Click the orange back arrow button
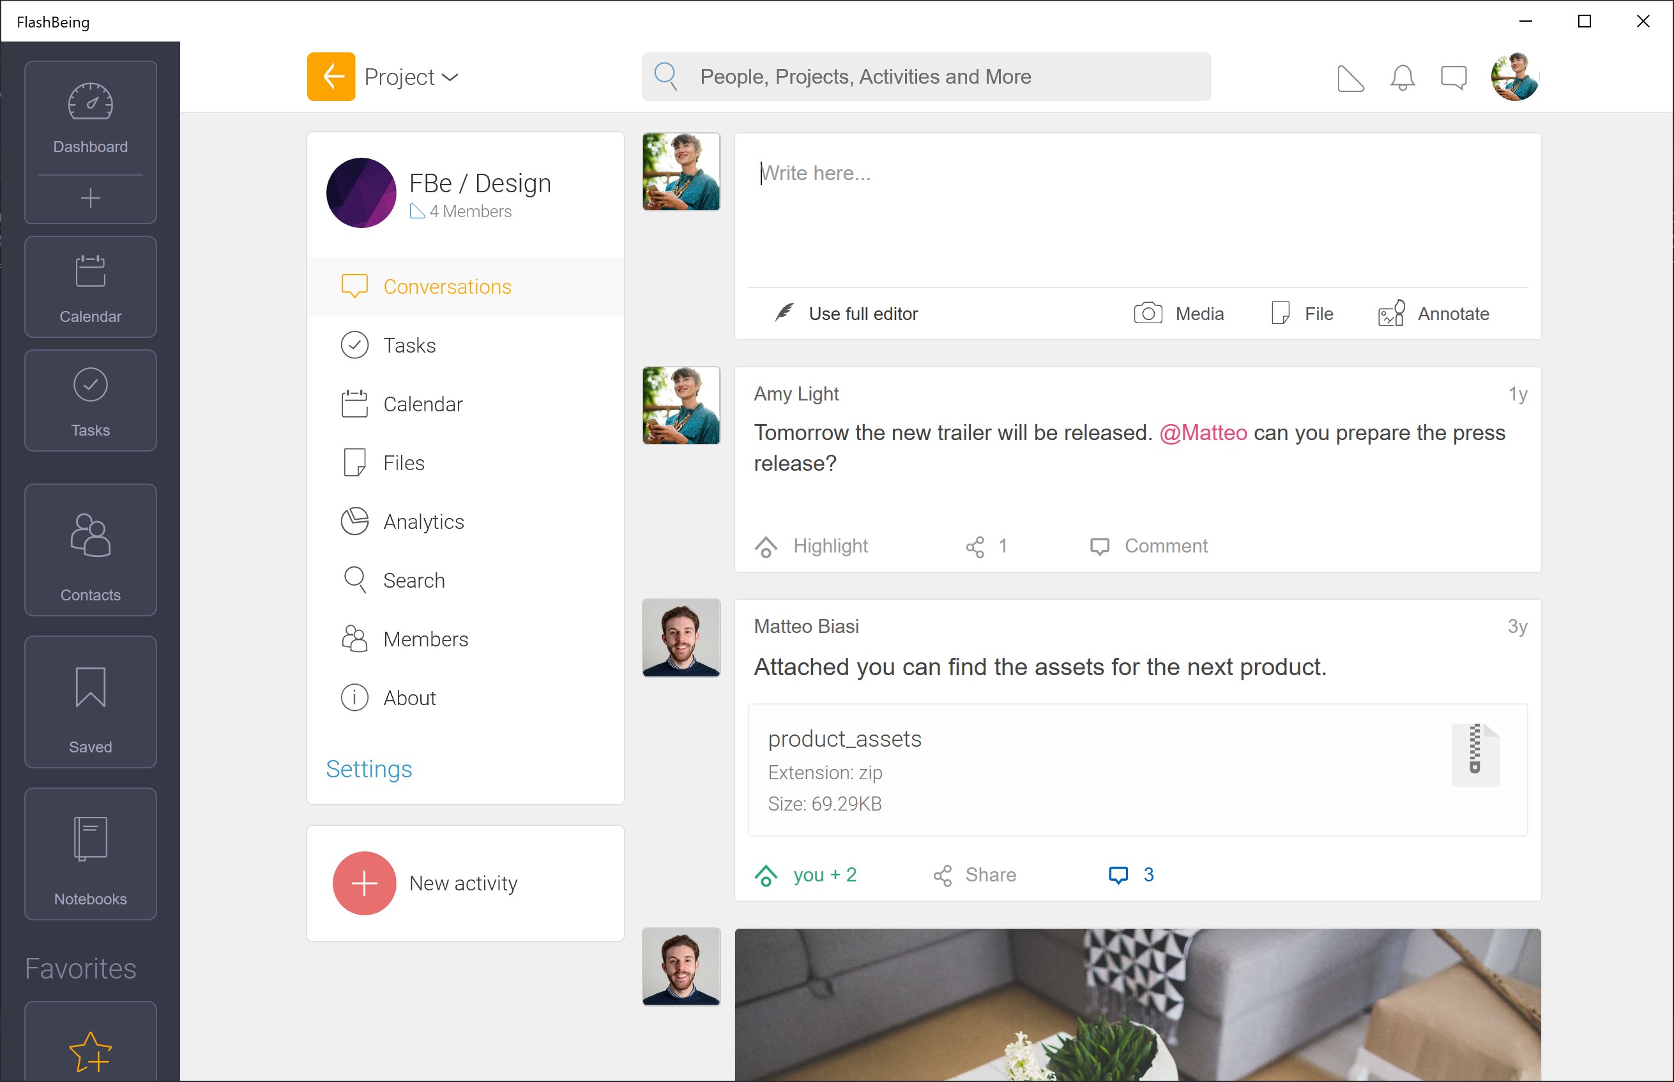The image size is (1674, 1082). point(331,77)
